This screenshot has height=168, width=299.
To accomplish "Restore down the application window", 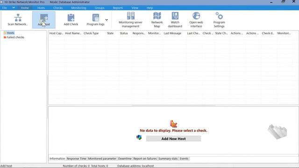I will 284,2.
